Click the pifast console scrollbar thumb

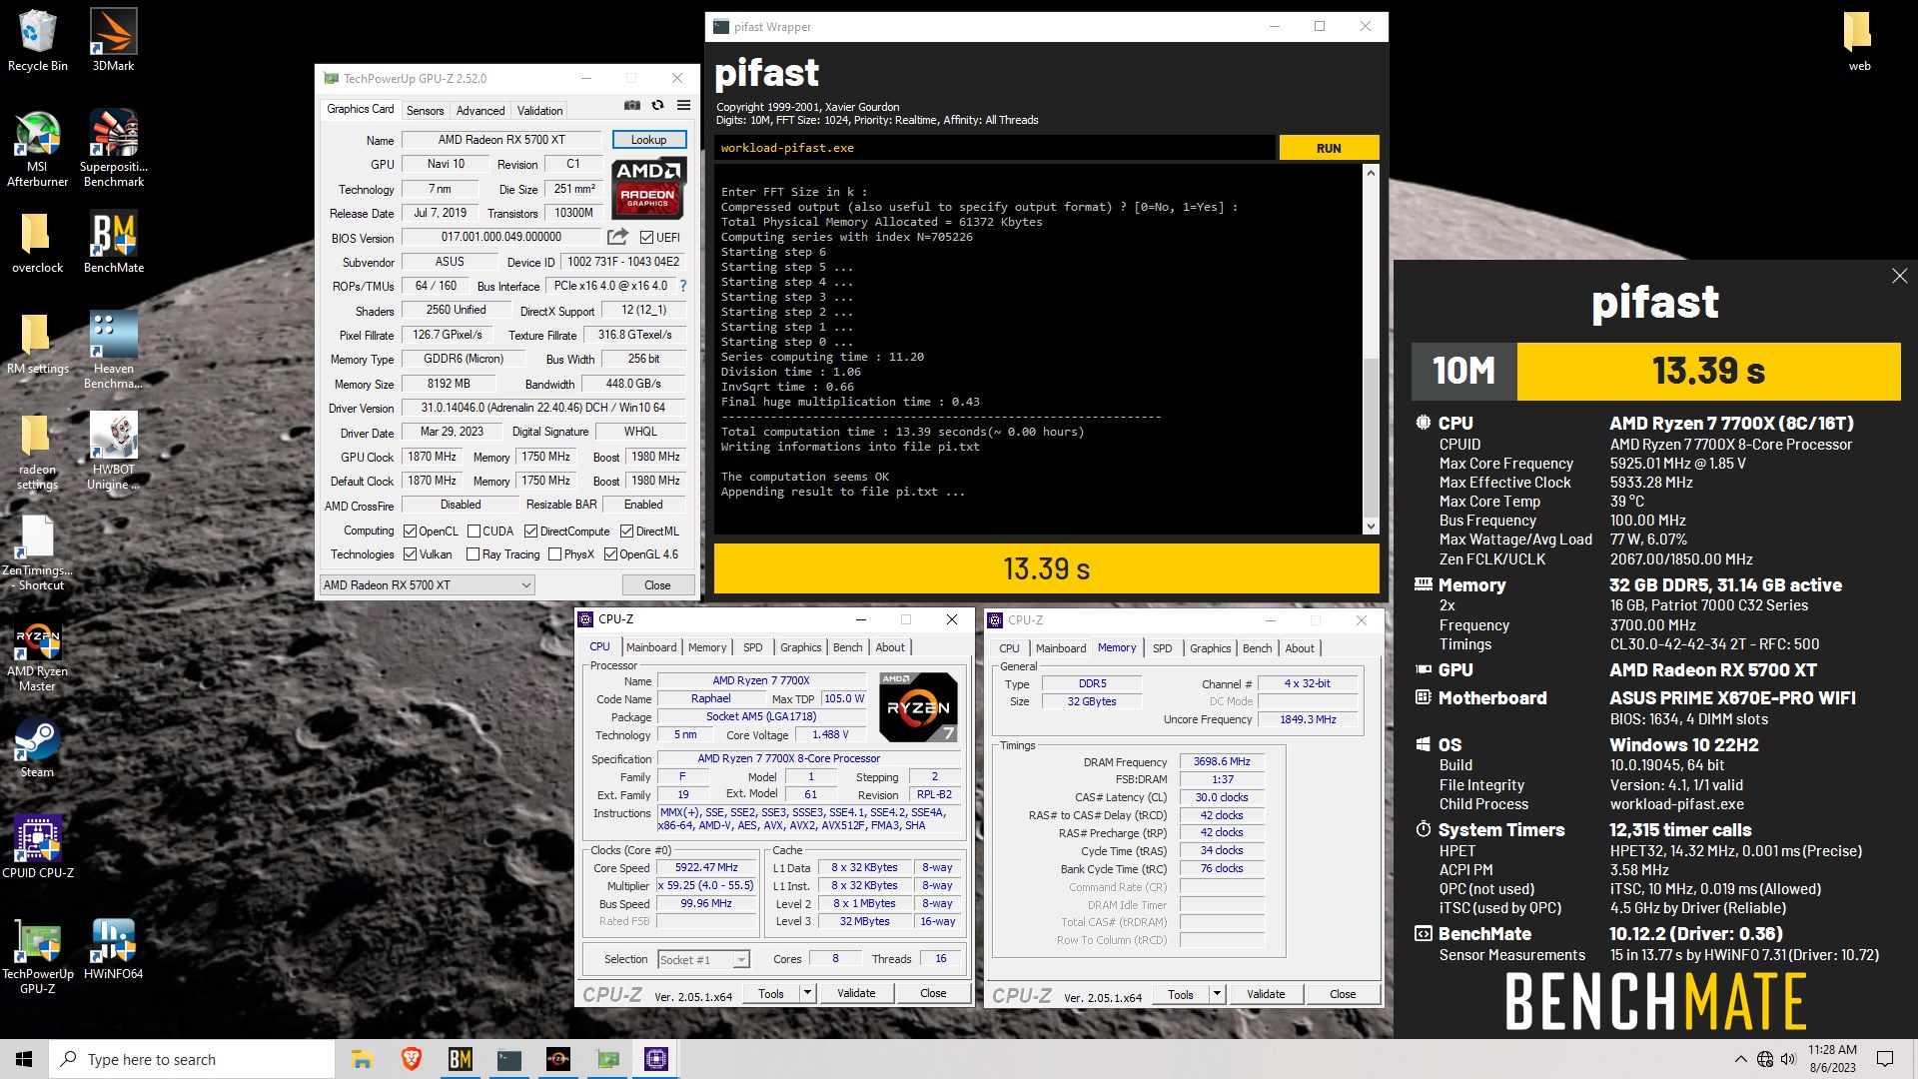(1371, 438)
